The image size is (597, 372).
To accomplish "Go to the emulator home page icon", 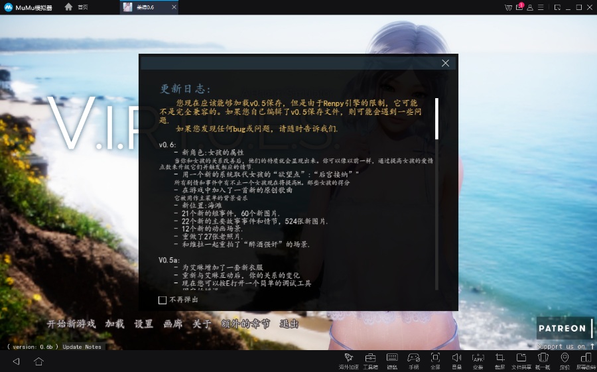I will tap(68, 7).
